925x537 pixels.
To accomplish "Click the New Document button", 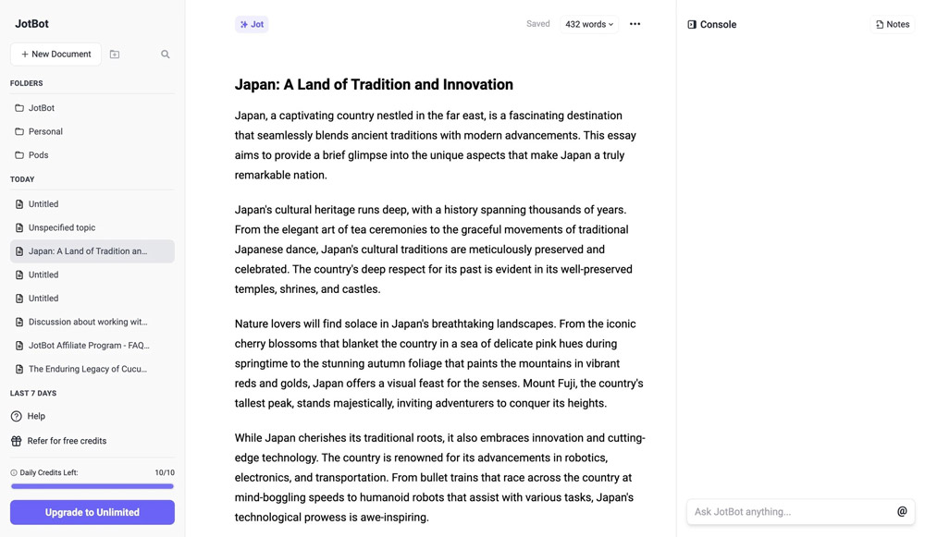I will [x=56, y=55].
